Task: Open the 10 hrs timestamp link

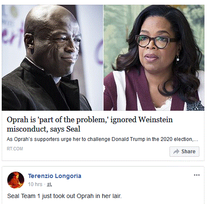Action: coord(35,184)
